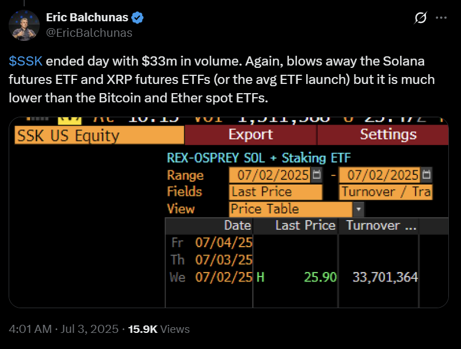Click Eric Balchunas profile avatar
Viewport: 461px width, 349px height.
tap(23, 25)
